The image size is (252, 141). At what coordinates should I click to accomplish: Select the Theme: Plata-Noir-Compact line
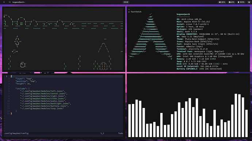[x=198, y=39]
